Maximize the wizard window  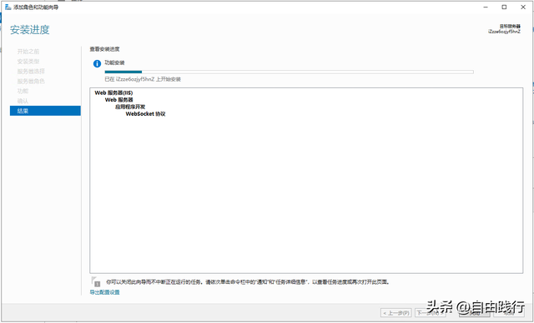coord(504,7)
